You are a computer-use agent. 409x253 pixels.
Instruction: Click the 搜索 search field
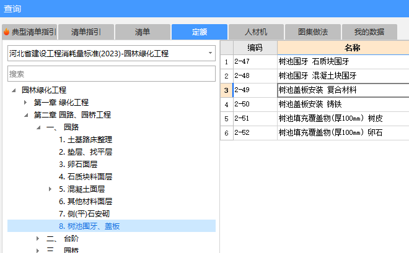pos(112,74)
